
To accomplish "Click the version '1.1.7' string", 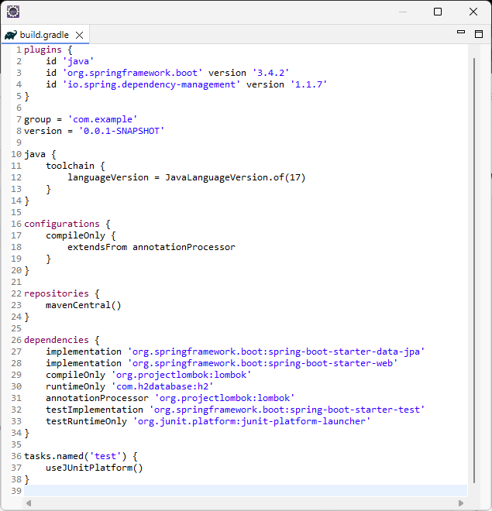I will (x=308, y=84).
